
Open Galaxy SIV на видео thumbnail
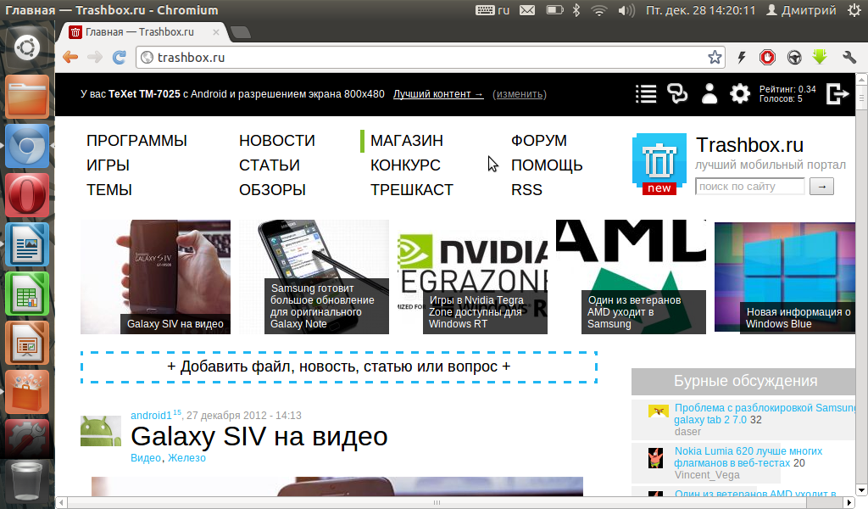point(156,277)
